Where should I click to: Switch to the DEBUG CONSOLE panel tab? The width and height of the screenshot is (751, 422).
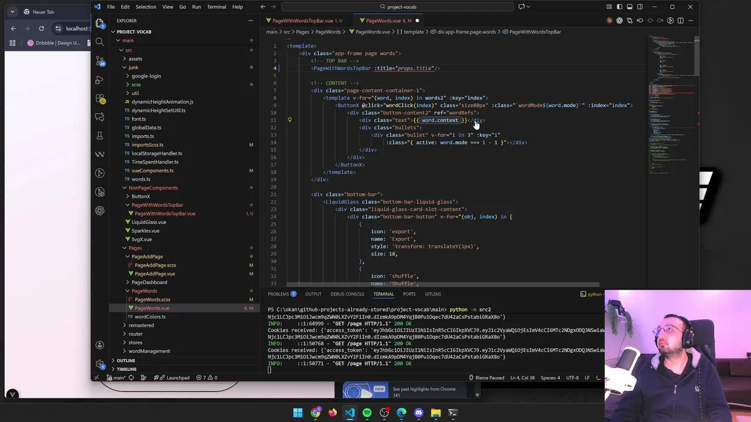pos(347,294)
